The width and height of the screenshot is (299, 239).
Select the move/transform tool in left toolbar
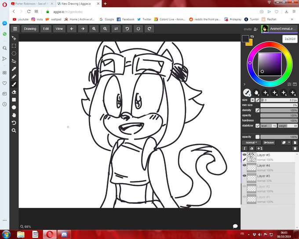14,38
